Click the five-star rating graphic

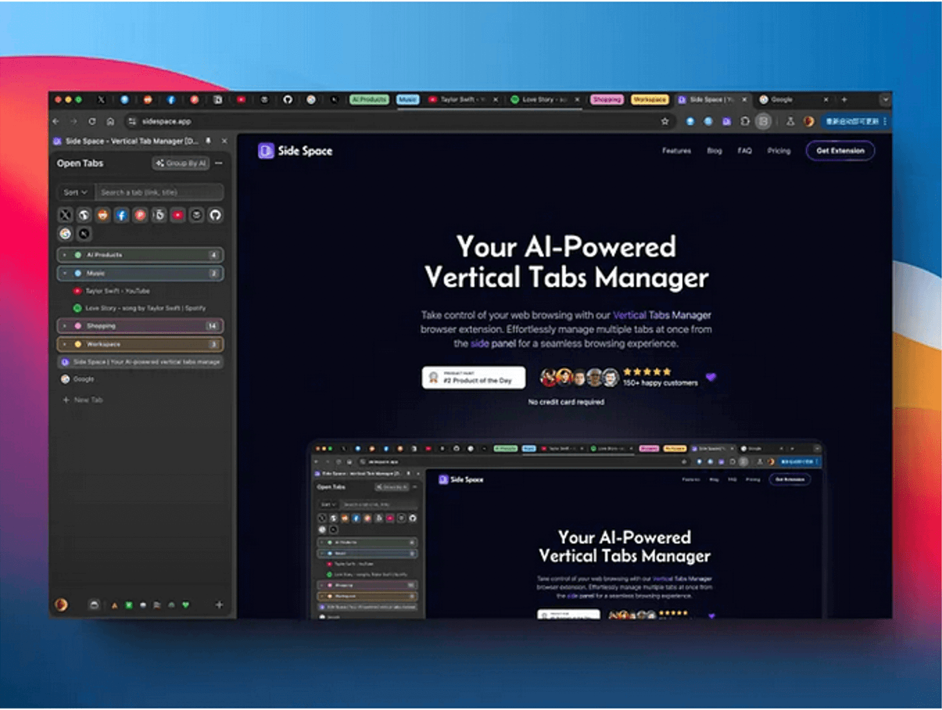pos(647,372)
